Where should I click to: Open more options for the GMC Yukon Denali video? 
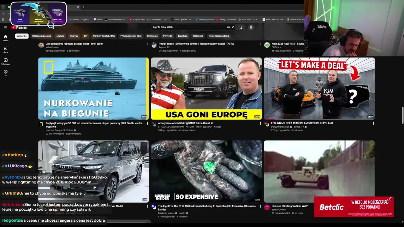[x=260, y=124]
